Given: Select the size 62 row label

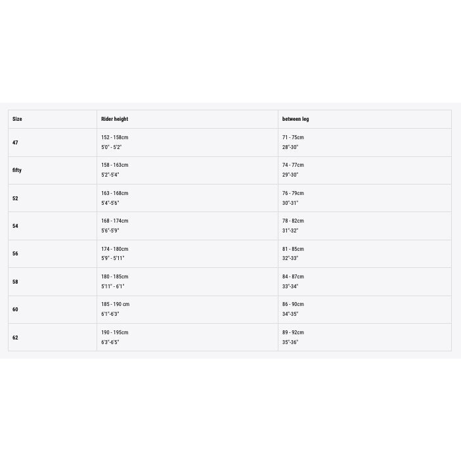Looking at the screenshot, I should click(x=15, y=338).
